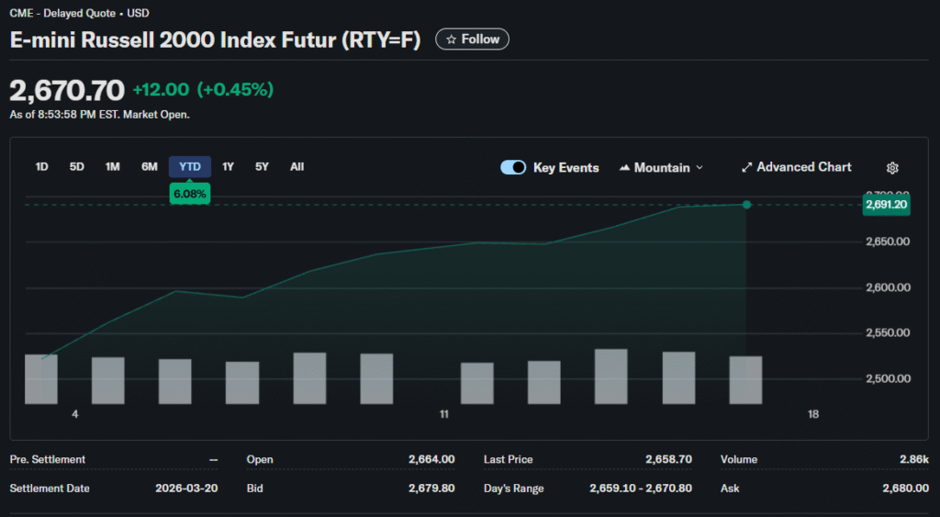Click the star icon in Follow
The width and height of the screenshot is (940, 517).
pos(451,39)
